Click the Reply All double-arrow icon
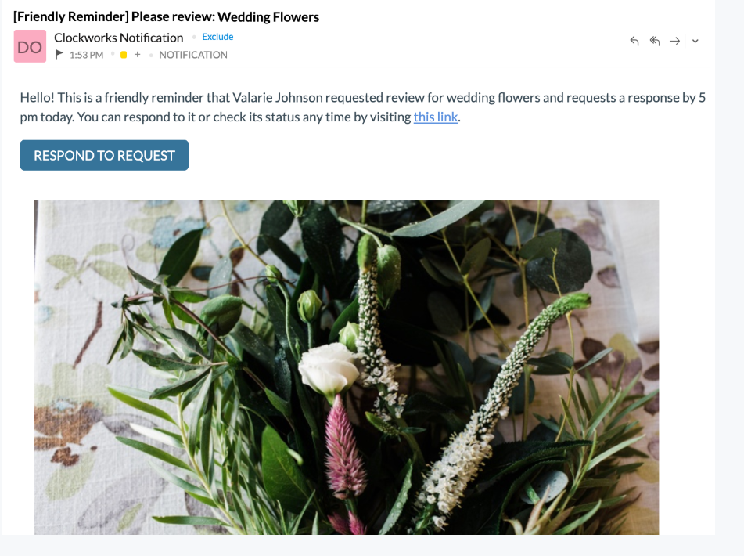Screen dimensions: 744x556 coord(655,42)
